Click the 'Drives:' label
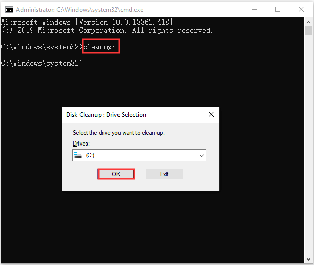314x265 pixels. point(81,144)
